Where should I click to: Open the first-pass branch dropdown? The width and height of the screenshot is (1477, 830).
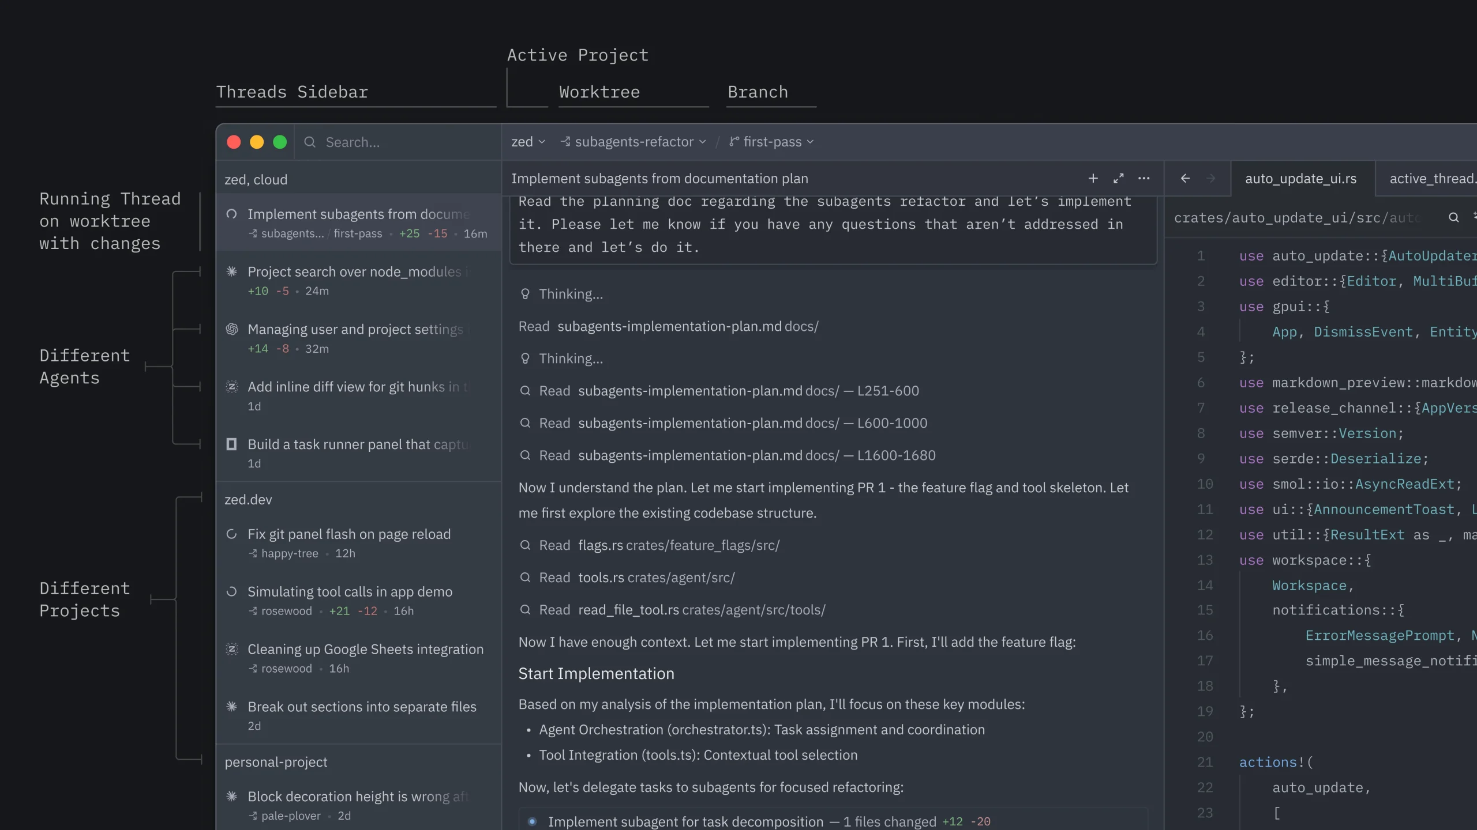click(772, 142)
